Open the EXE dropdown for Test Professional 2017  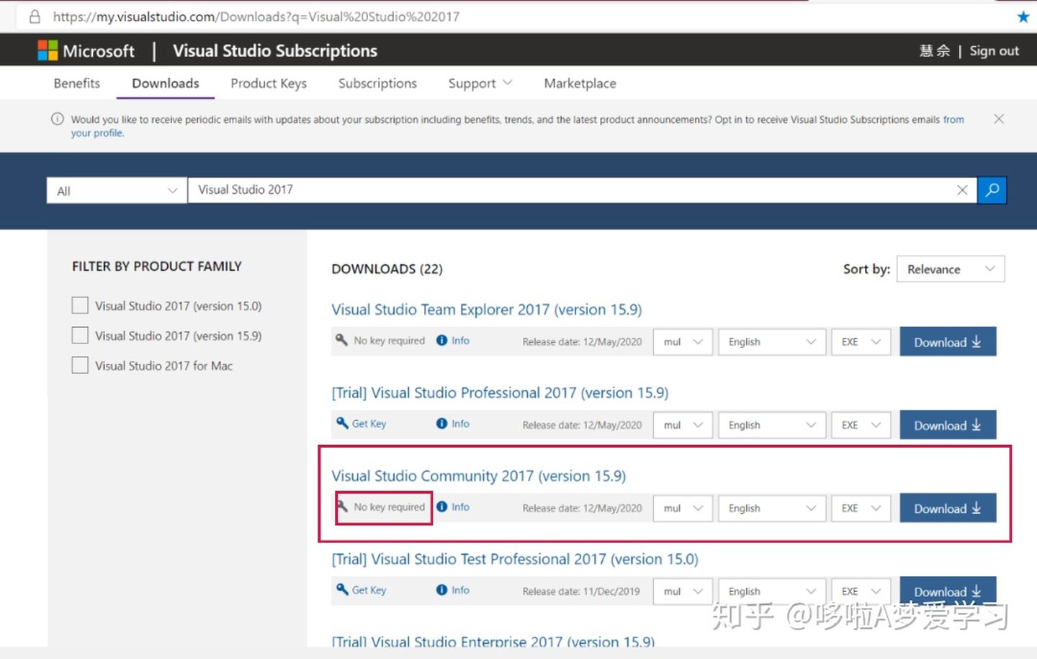[x=861, y=591]
